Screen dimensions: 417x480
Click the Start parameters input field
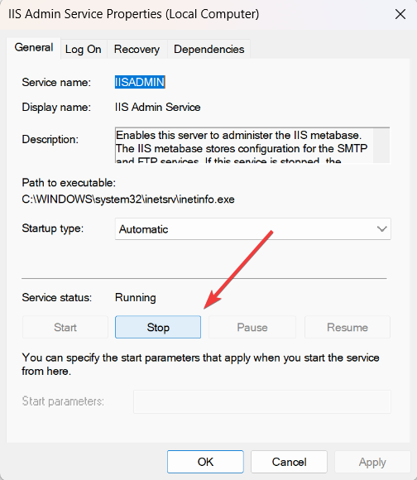pyautogui.click(x=262, y=401)
